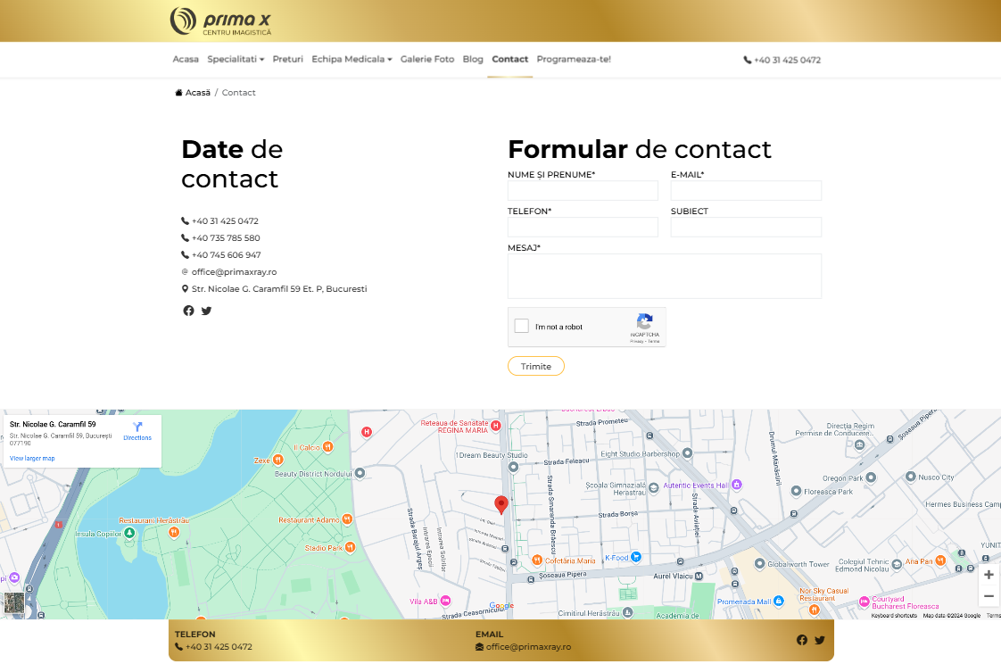
Task: Open the Preturi menu item
Action: 287,60
